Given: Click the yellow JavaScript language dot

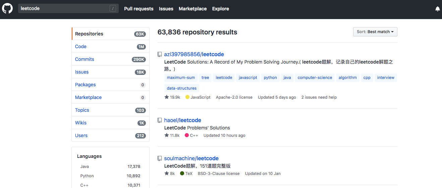Looking at the screenshot, I should pyautogui.click(x=187, y=97).
